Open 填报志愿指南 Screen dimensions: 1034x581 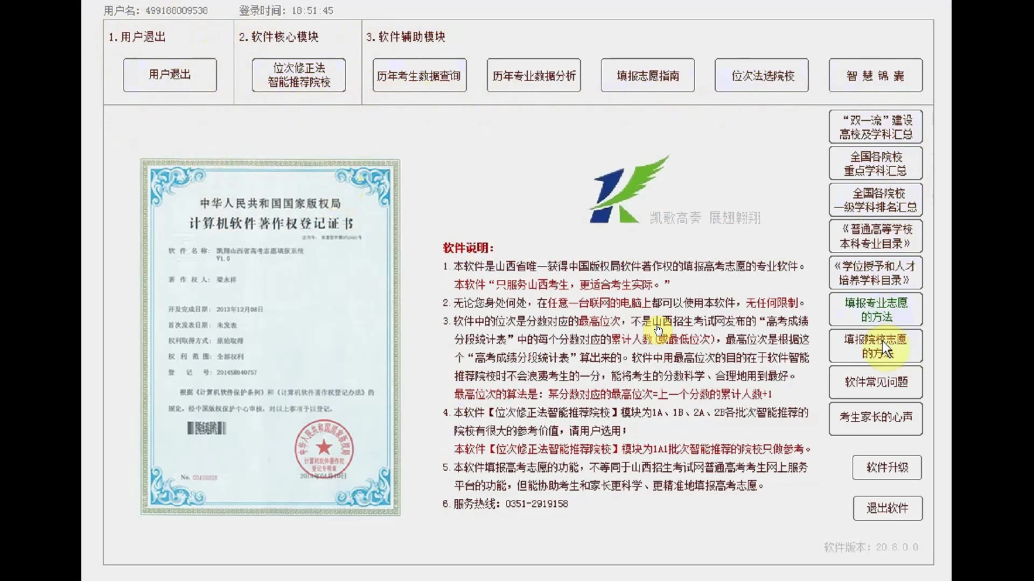[x=648, y=75]
